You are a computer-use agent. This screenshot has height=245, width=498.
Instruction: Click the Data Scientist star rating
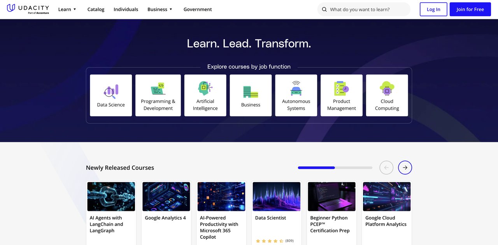click(270, 241)
